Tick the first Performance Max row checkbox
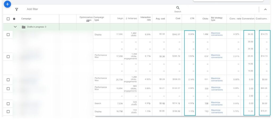The width and height of the screenshot is (273, 120). tap(8, 56)
